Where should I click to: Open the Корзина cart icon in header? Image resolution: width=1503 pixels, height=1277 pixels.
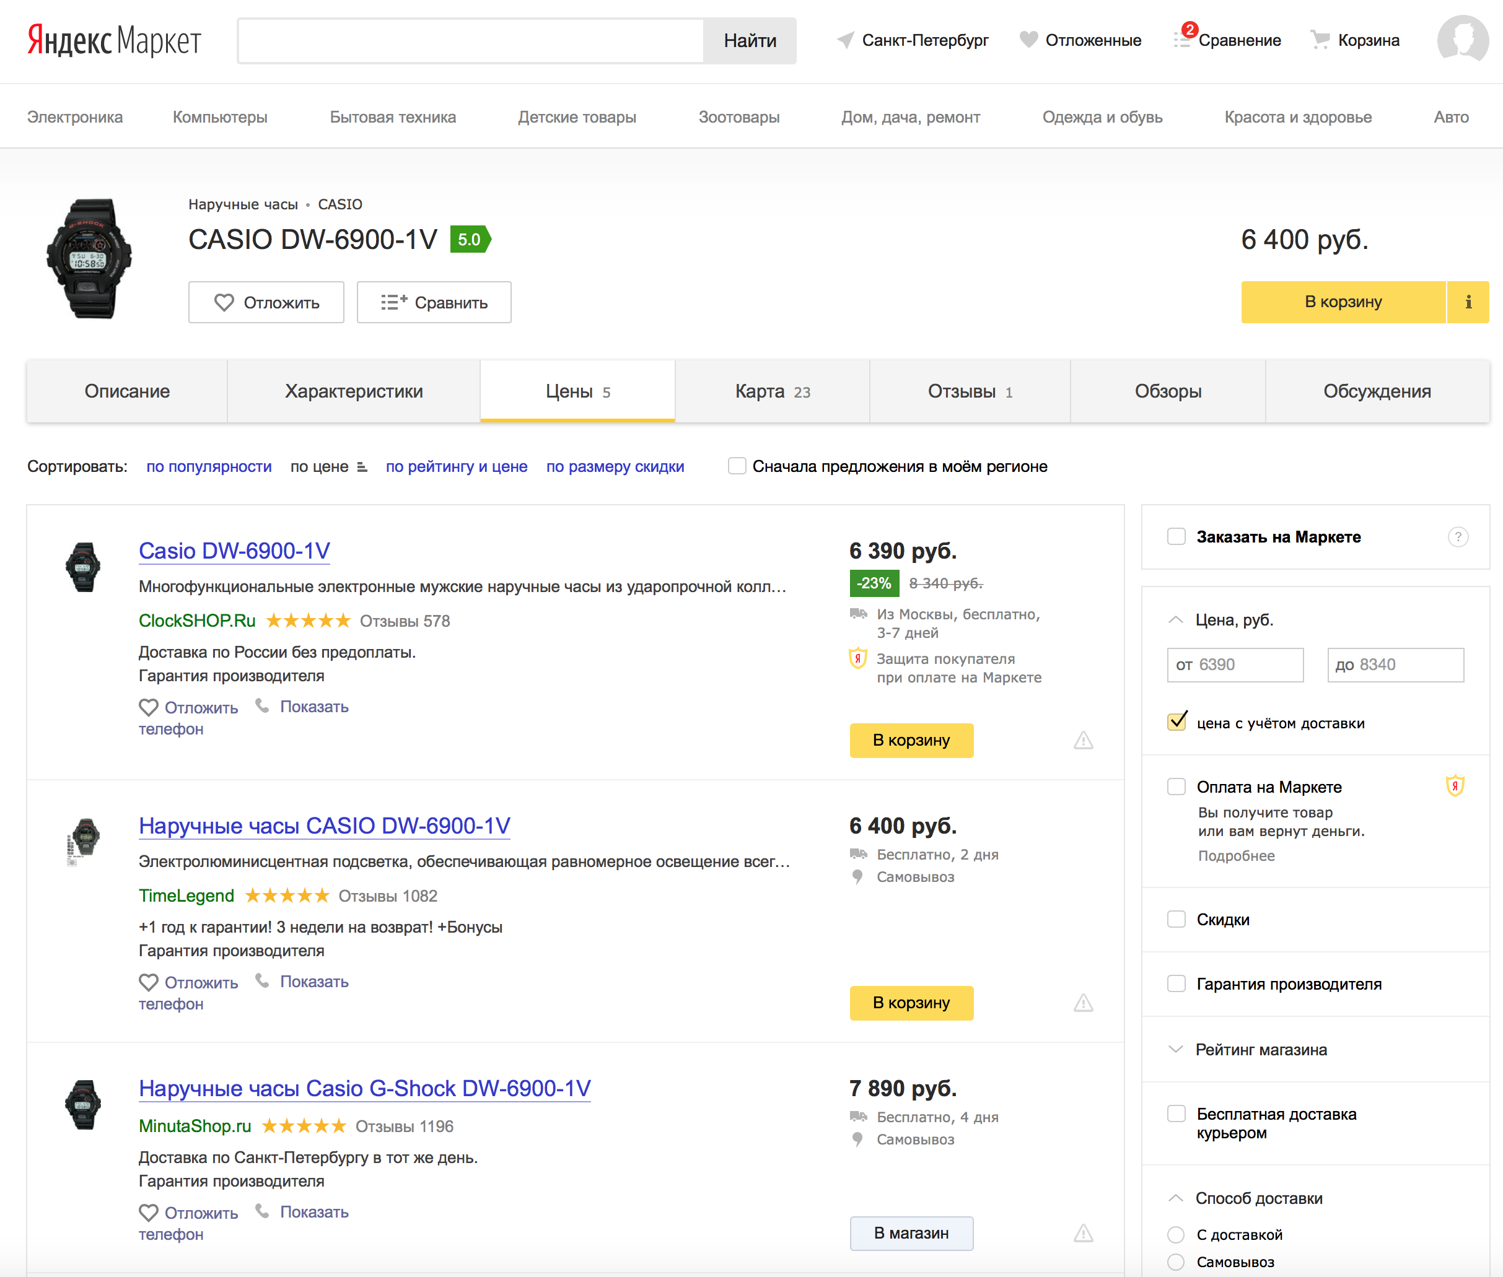(x=1320, y=40)
